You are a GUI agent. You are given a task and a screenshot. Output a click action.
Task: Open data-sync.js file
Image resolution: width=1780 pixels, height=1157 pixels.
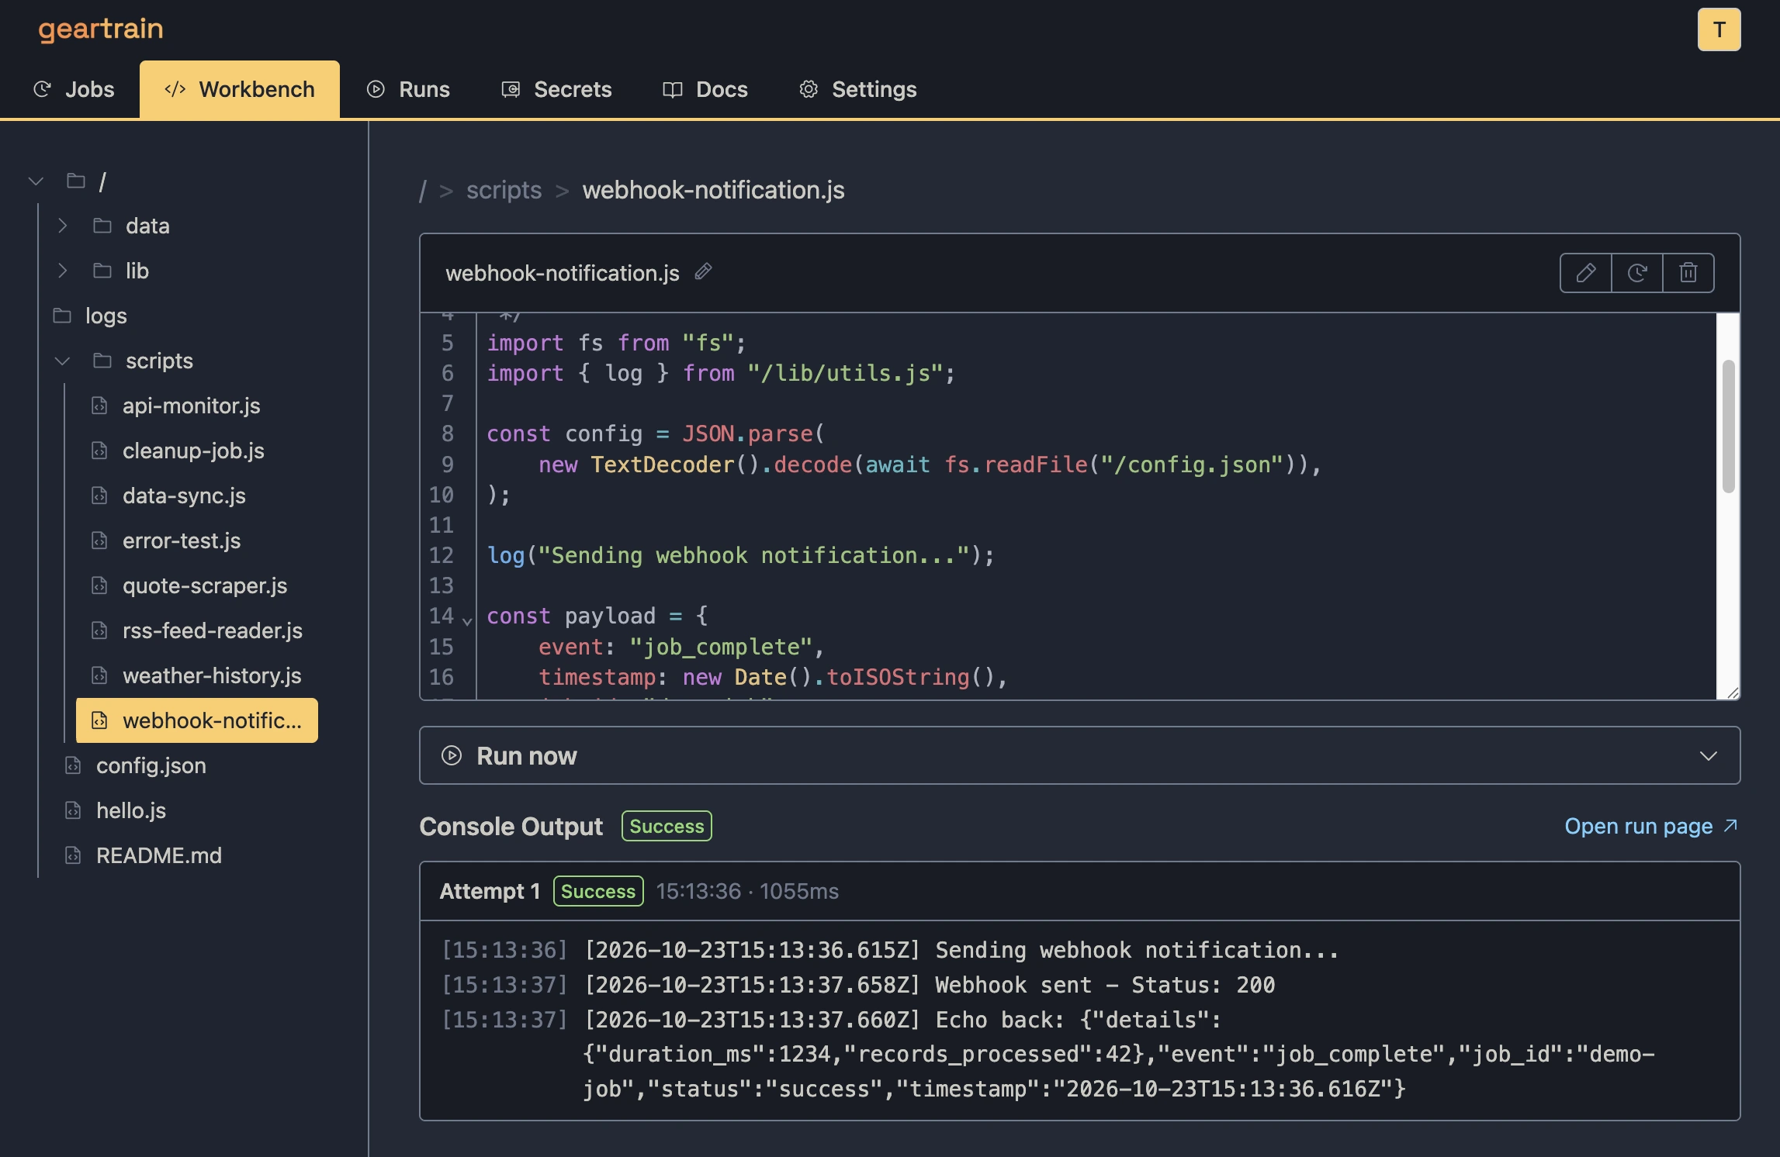[184, 496]
